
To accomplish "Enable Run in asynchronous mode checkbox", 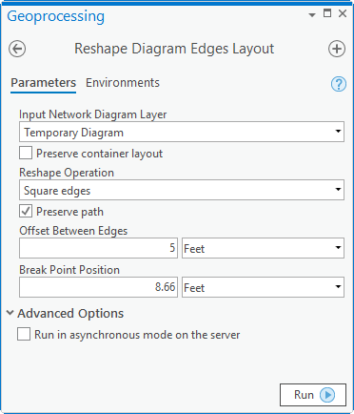I will [x=24, y=335].
